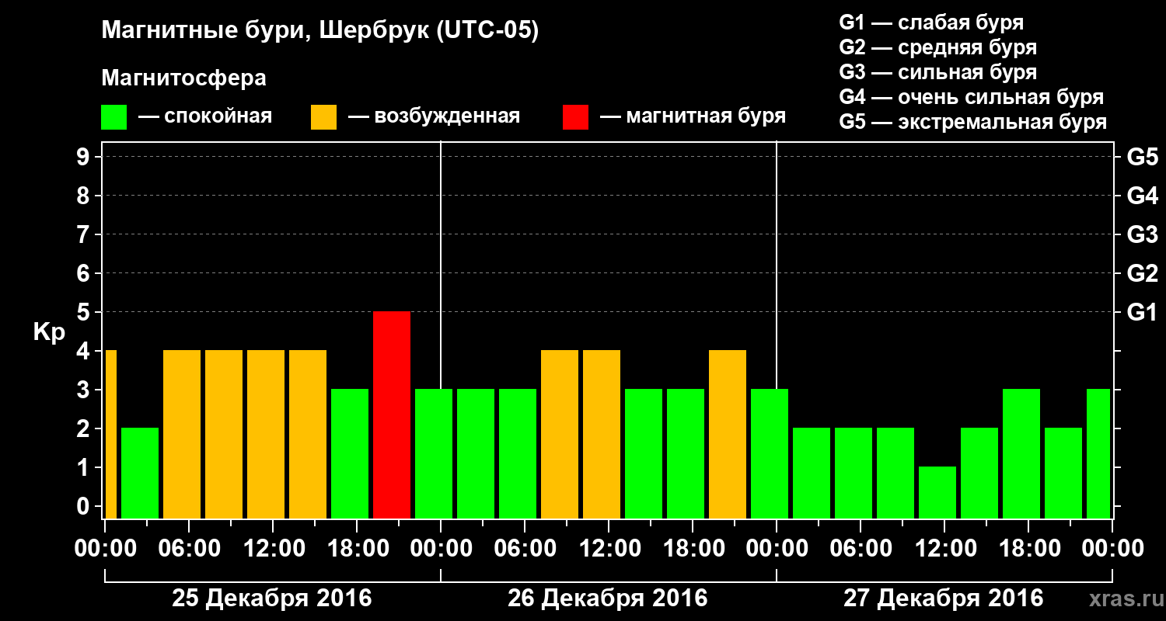The height and width of the screenshot is (621, 1166).
Task: Click the green 'спокойная' legend swatch
Action: (113, 116)
